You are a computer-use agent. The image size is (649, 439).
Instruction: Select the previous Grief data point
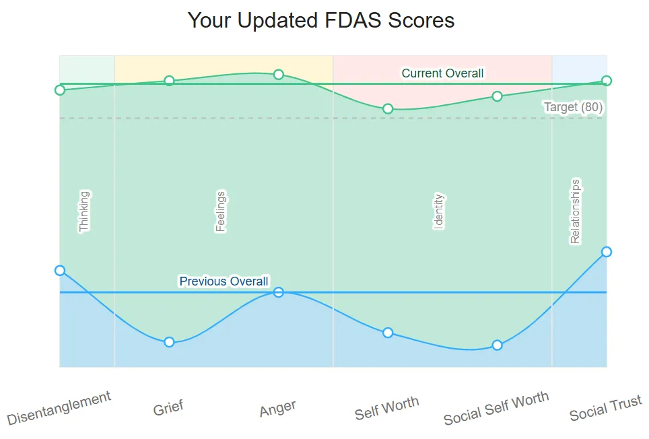point(169,342)
